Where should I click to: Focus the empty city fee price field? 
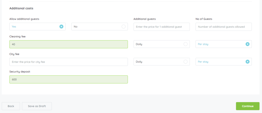click(69, 62)
